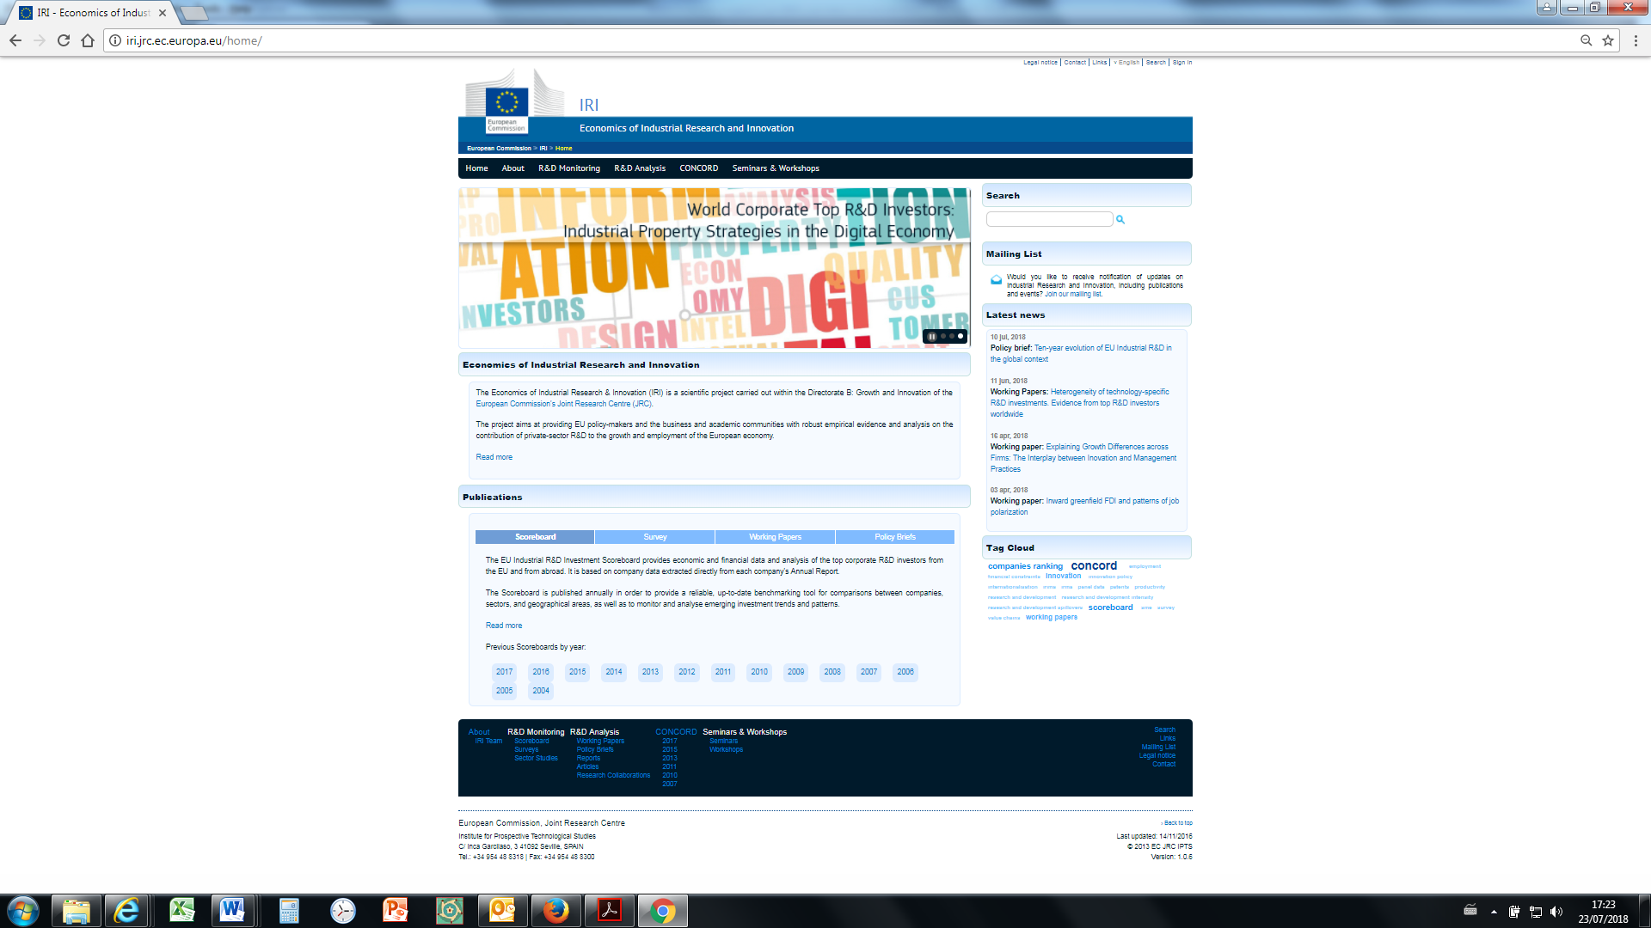Image resolution: width=1651 pixels, height=928 pixels.
Task: Show hidden system tray icons arrow
Action: coord(1494,912)
